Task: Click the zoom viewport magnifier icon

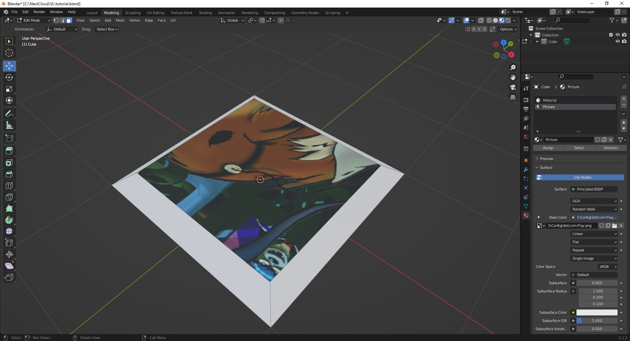Action: pos(513,68)
